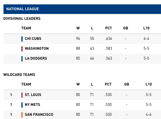
Task: Sort divisional leaders by W column
Action: tap(78, 28)
